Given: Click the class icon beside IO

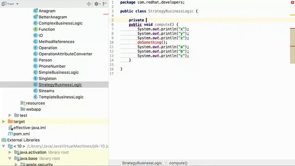Looking at the screenshot, I should (x=35, y=36).
